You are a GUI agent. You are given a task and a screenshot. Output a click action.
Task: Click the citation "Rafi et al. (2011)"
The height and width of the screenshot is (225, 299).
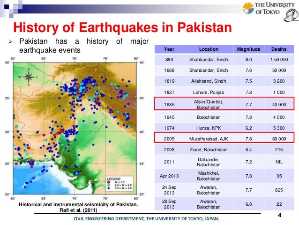(x=78, y=210)
